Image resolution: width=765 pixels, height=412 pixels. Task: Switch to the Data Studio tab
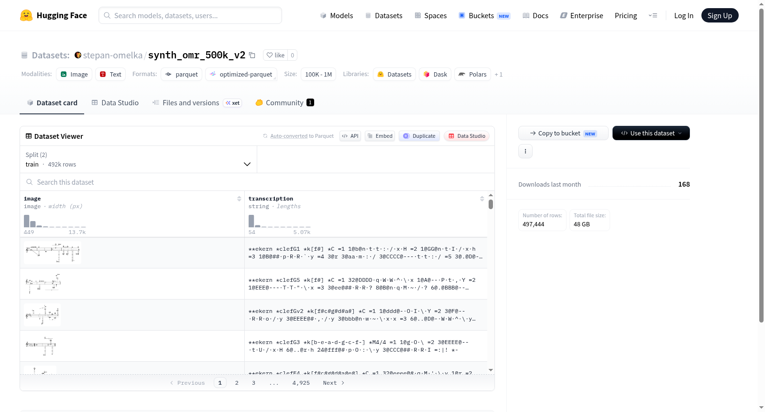(x=115, y=102)
